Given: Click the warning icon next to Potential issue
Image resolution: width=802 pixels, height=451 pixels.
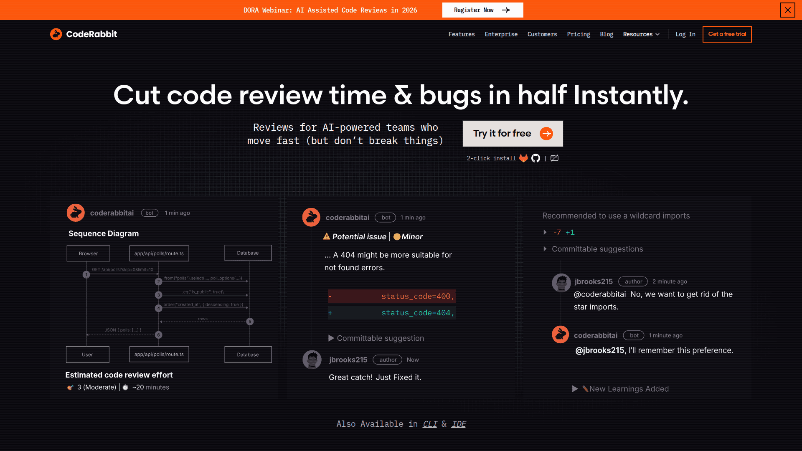Looking at the screenshot, I should click(326, 236).
